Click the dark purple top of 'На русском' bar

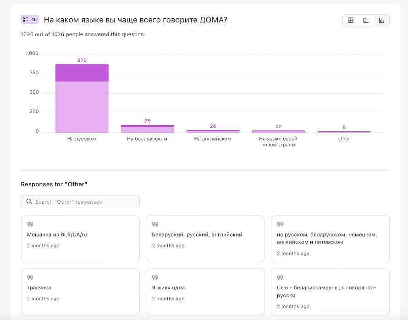click(82, 73)
